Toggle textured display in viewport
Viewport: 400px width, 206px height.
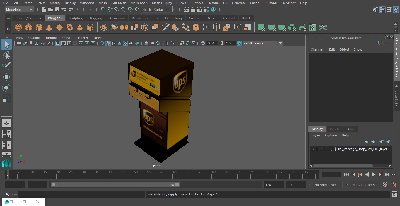(x=125, y=43)
